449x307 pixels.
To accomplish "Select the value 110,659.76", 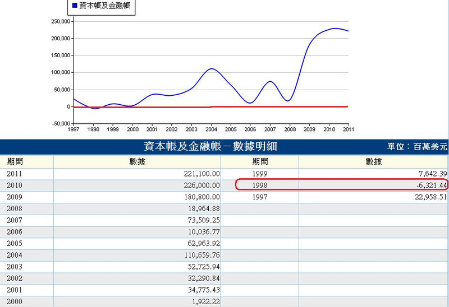I will click(x=202, y=255).
